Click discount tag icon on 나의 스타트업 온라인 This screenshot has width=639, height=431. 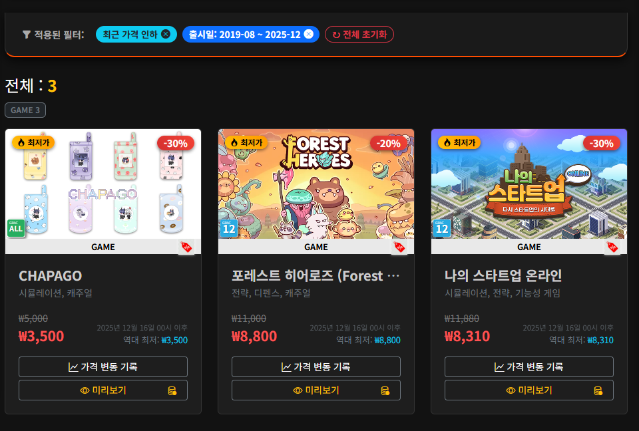tap(612, 247)
